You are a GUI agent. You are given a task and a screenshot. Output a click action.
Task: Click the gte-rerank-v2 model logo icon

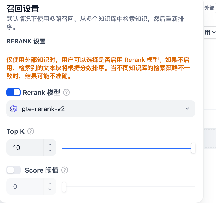(x=13, y=109)
